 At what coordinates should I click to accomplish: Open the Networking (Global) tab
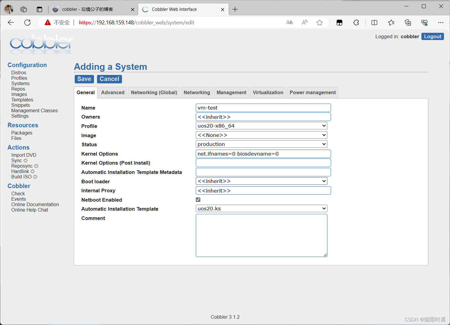154,92
